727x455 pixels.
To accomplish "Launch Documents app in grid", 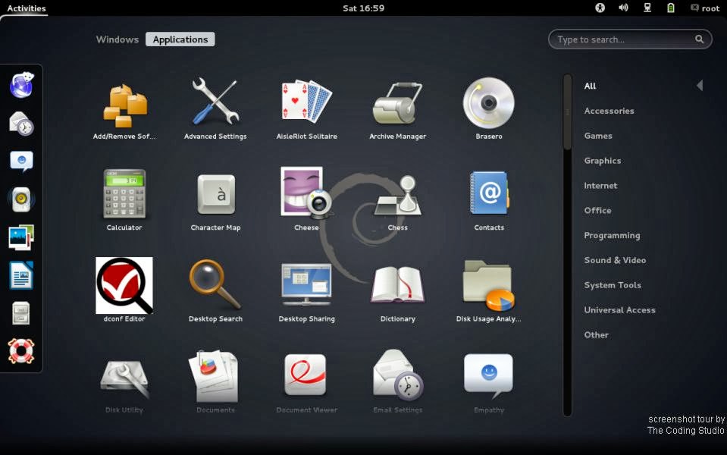I will (215, 382).
